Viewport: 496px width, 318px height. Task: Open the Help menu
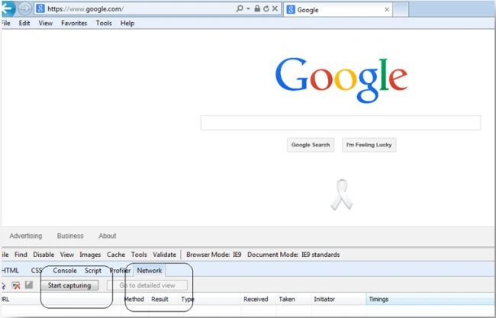[x=127, y=23]
